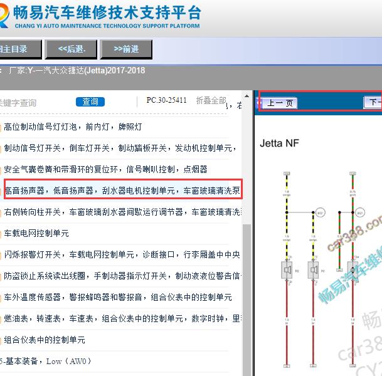The height and width of the screenshot is (376, 382).
Task: Open 右侧转向柱开关 wiper entry
Action: [x=122, y=212]
